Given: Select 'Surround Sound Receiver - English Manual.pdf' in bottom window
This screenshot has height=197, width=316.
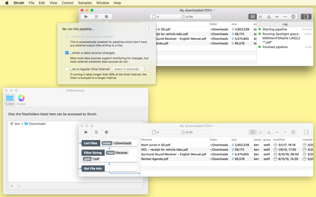Looking at the screenshot, I should click(x=227, y=154).
